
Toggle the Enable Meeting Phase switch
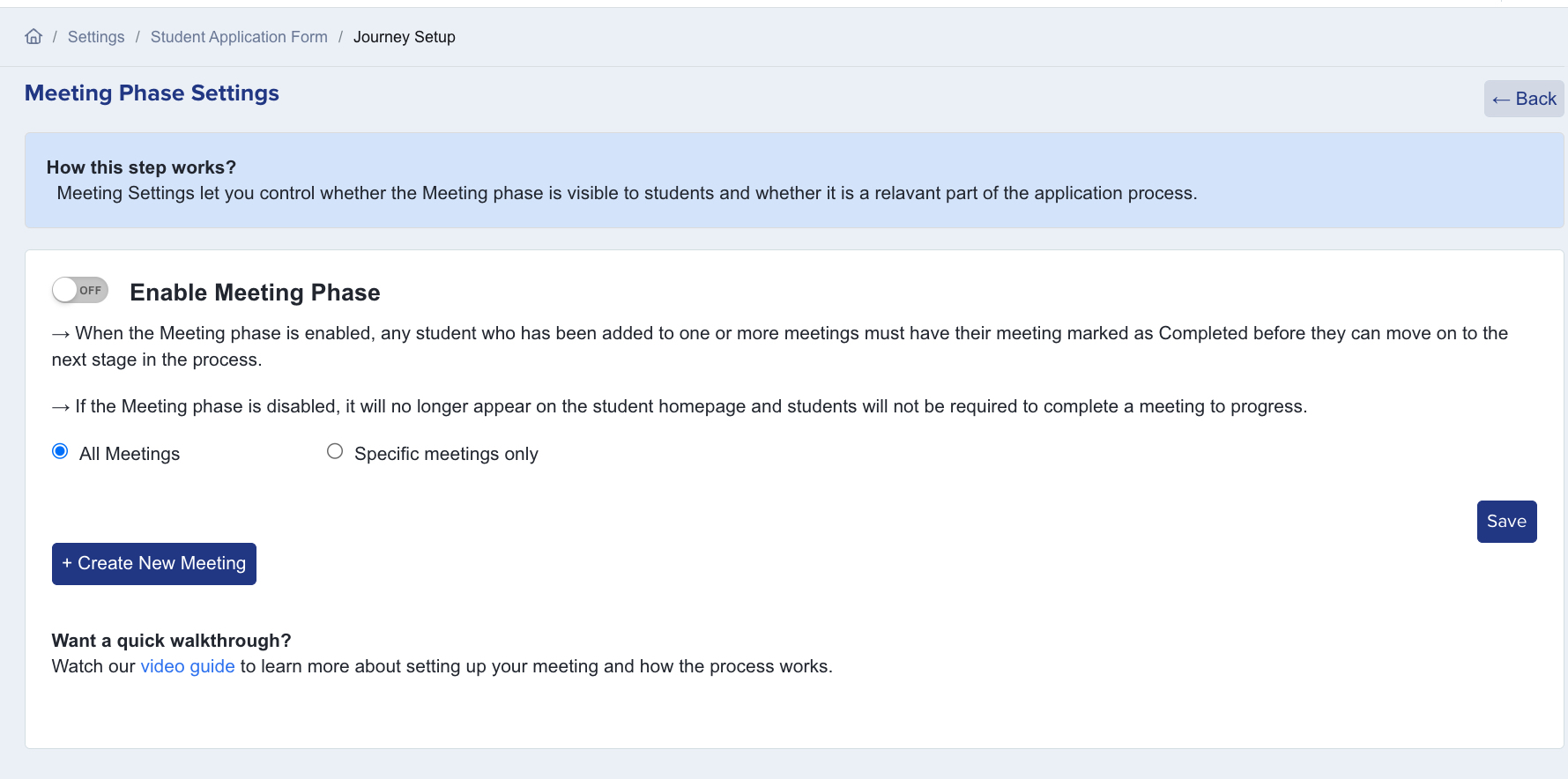coord(79,290)
